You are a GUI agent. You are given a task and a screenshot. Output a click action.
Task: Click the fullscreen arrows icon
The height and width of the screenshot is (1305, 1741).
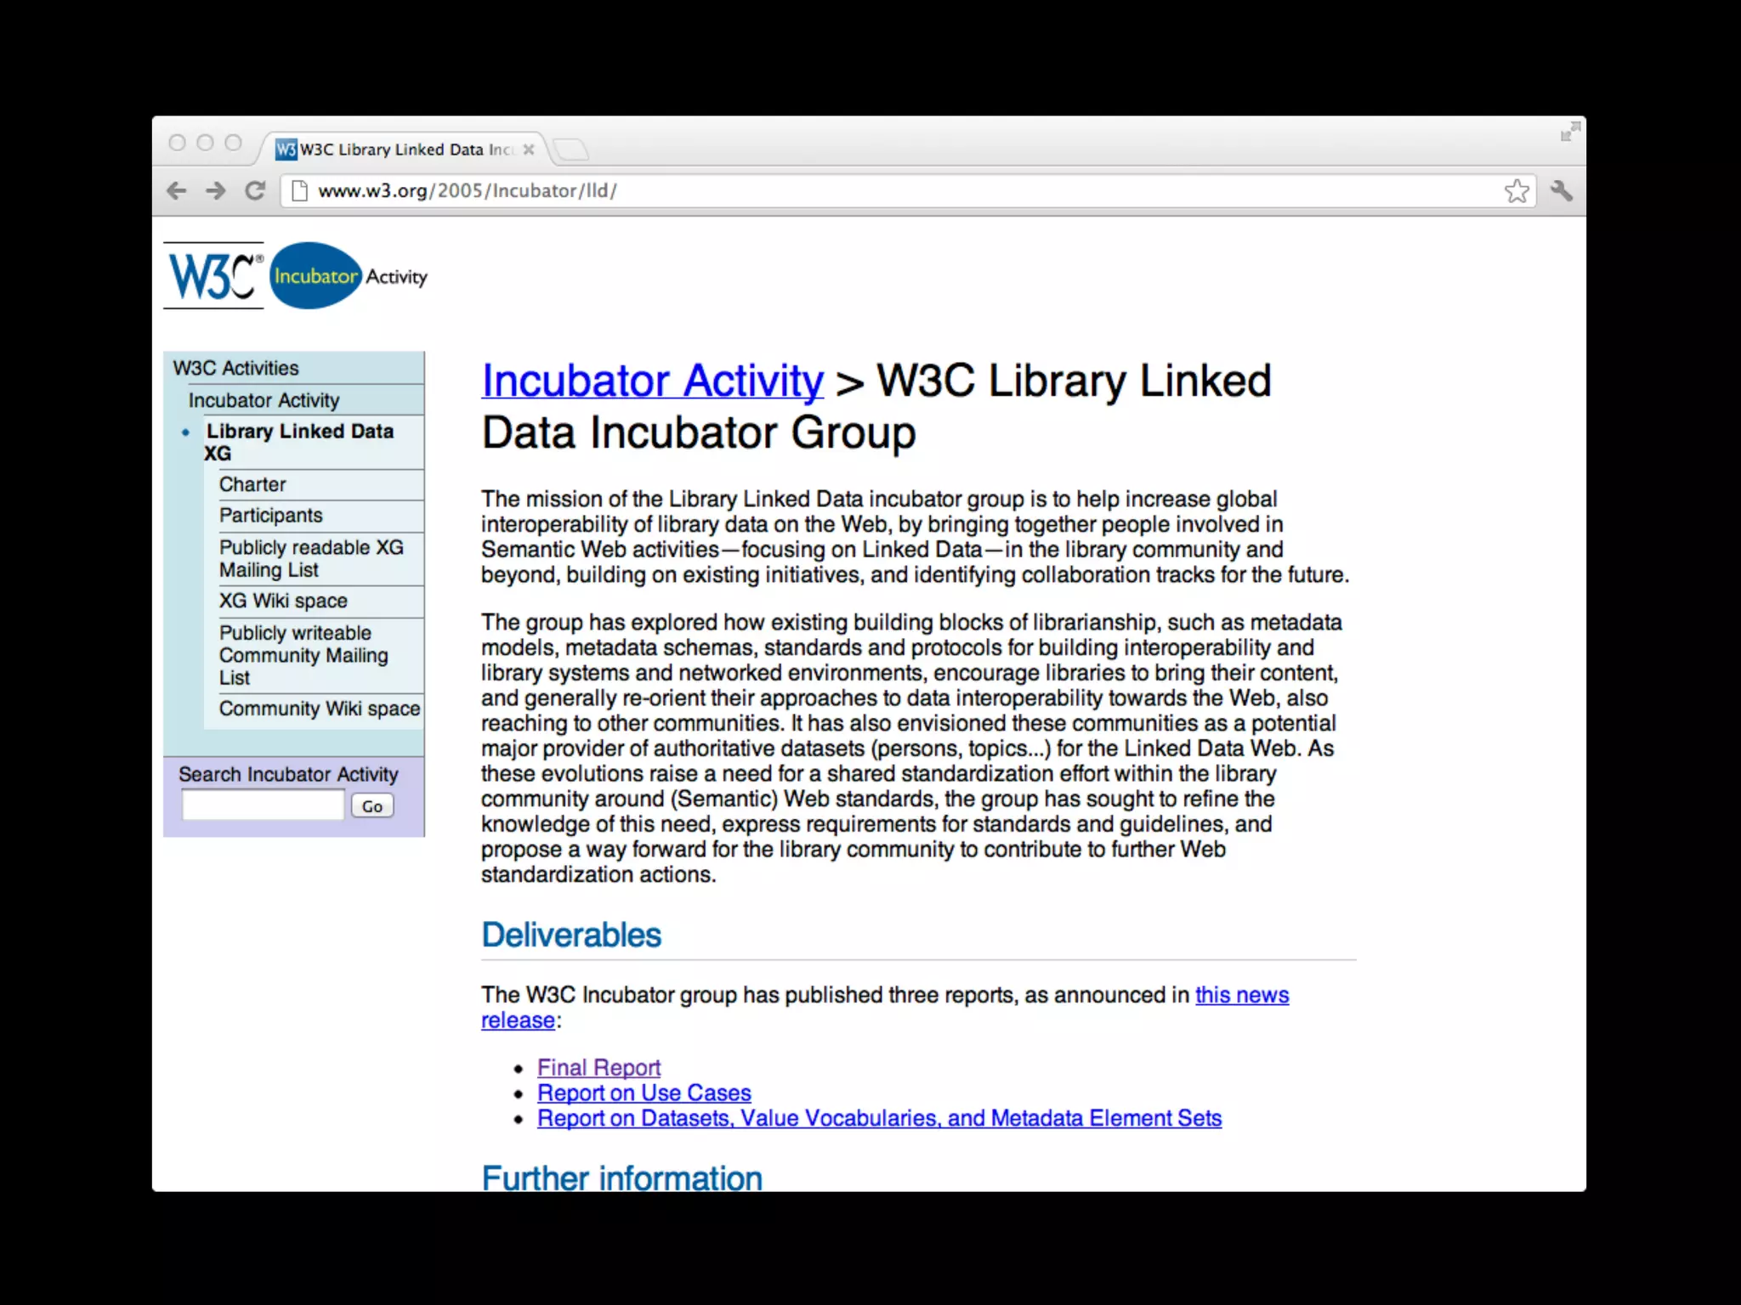click(x=1569, y=132)
